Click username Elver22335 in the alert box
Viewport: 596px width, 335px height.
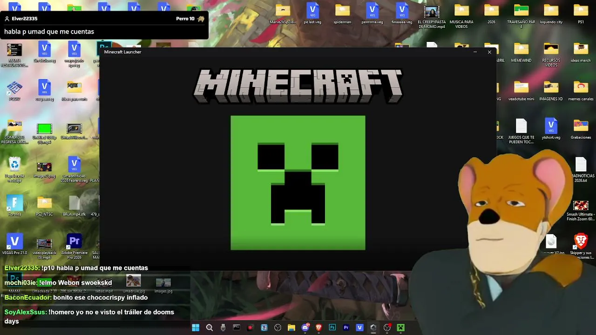click(25, 19)
